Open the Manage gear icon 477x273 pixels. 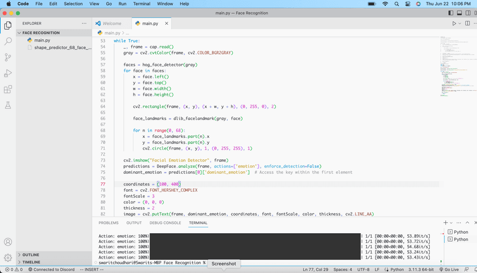point(8,257)
